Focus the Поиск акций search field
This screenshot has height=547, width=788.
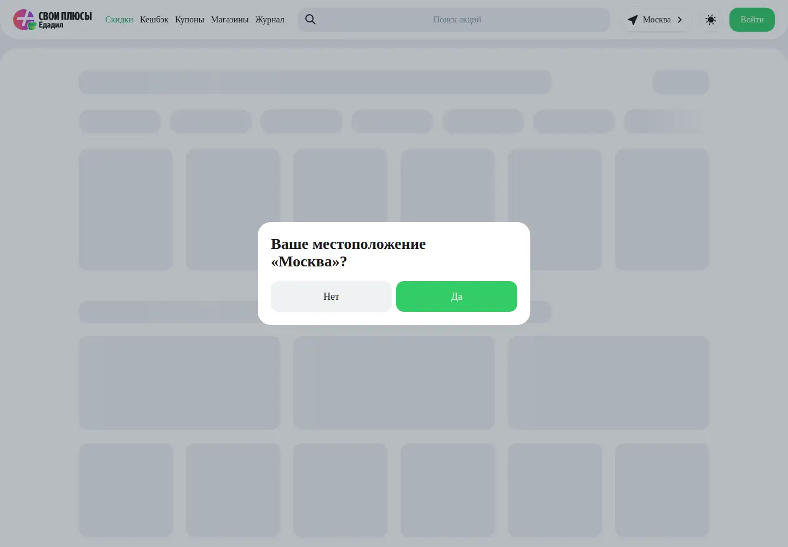point(454,20)
